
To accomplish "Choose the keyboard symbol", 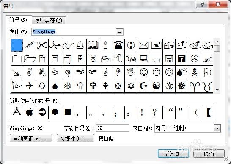I will click(x=105, y=58).
